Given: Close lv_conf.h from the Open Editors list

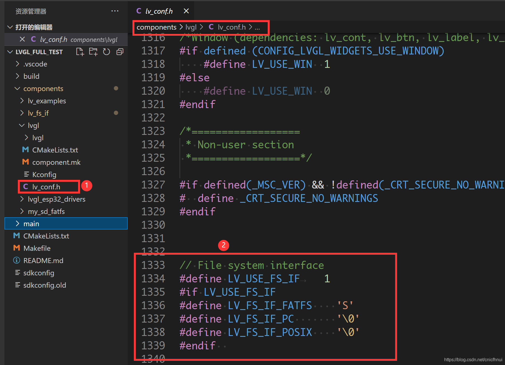Looking at the screenshot, I should click(22, 39).
